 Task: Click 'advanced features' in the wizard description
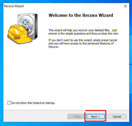pos(93,43)
